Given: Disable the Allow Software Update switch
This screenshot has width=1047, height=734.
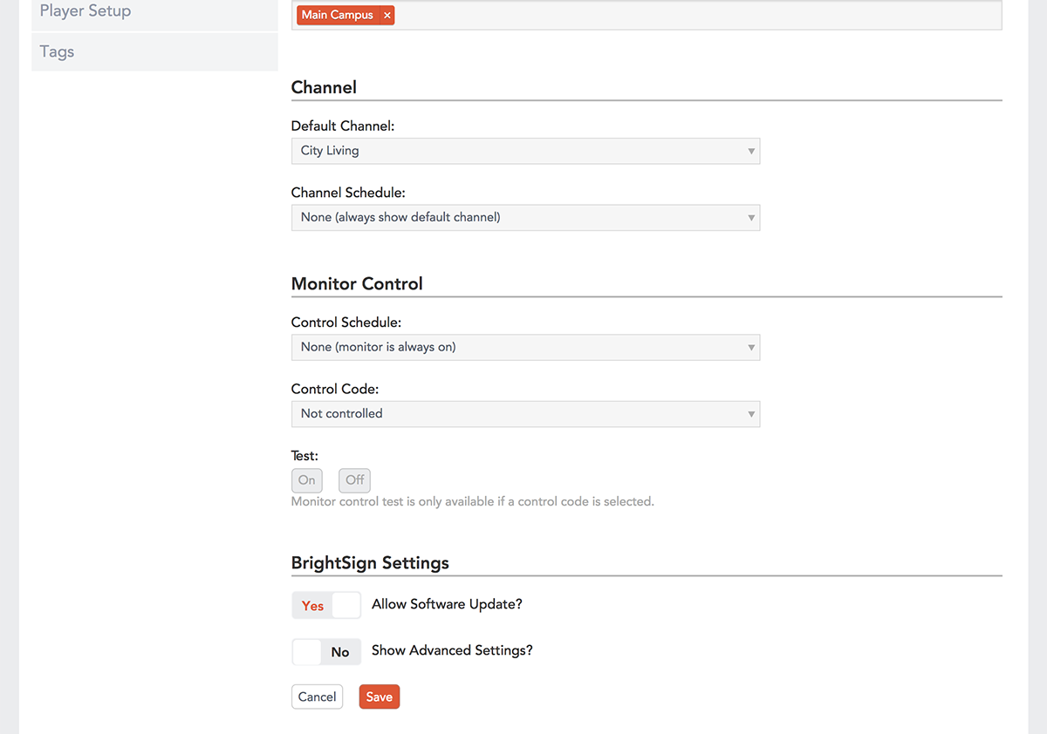Looking at the screenshot, I should tap(326, 605).
